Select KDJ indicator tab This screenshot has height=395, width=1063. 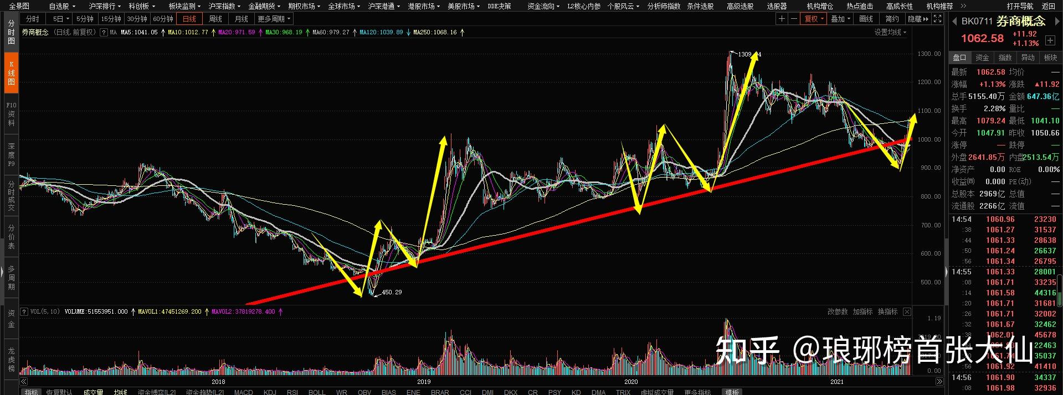(270, 392)
